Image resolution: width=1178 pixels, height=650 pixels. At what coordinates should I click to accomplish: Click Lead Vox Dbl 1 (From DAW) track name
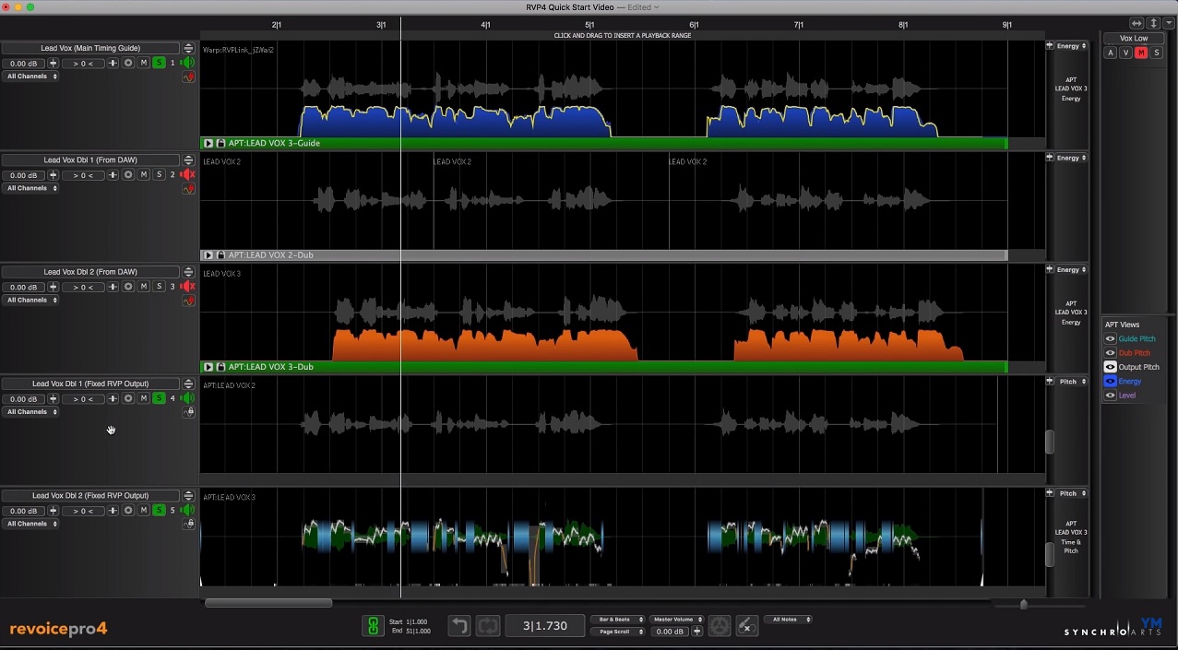point(90,160)
